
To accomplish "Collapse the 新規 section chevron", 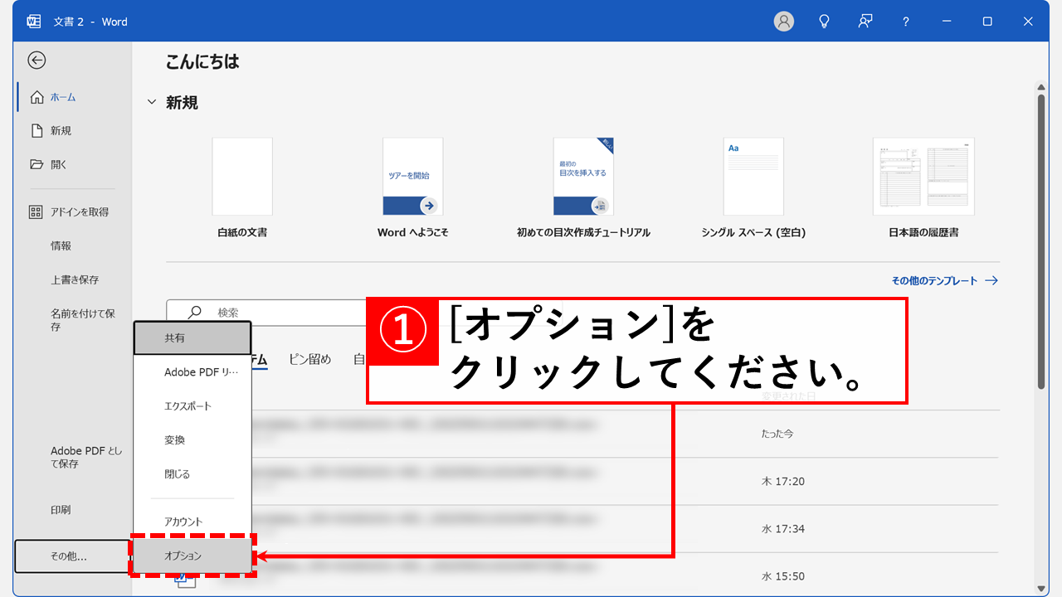I will click(151, 103).
